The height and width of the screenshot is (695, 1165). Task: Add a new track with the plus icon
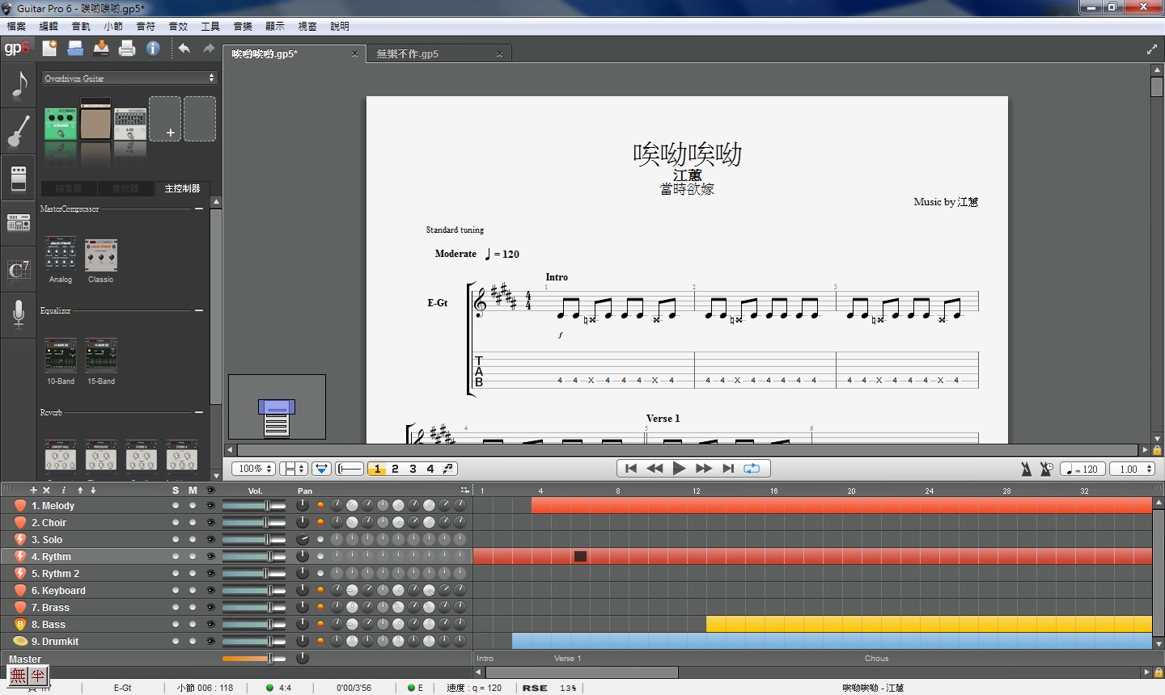(33, 490)
